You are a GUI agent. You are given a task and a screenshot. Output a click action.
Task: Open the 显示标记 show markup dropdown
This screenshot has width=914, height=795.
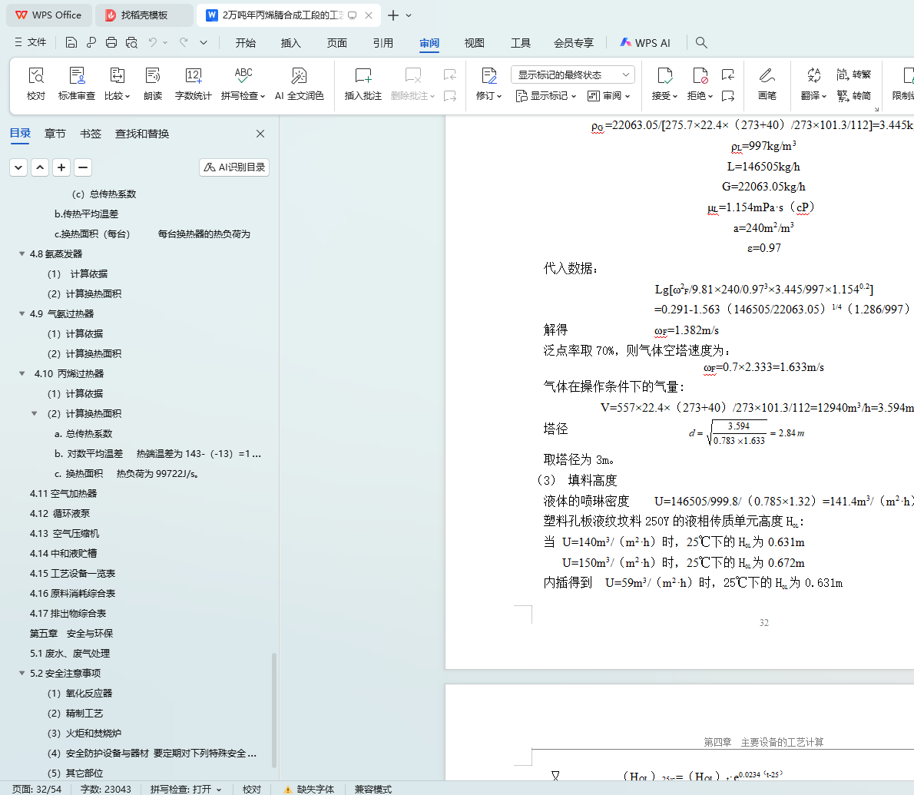[x=546, y=95]
